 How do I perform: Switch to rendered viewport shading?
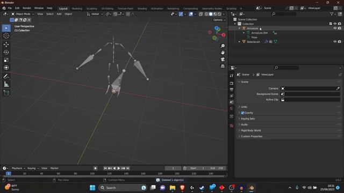[x=219, y=14]
